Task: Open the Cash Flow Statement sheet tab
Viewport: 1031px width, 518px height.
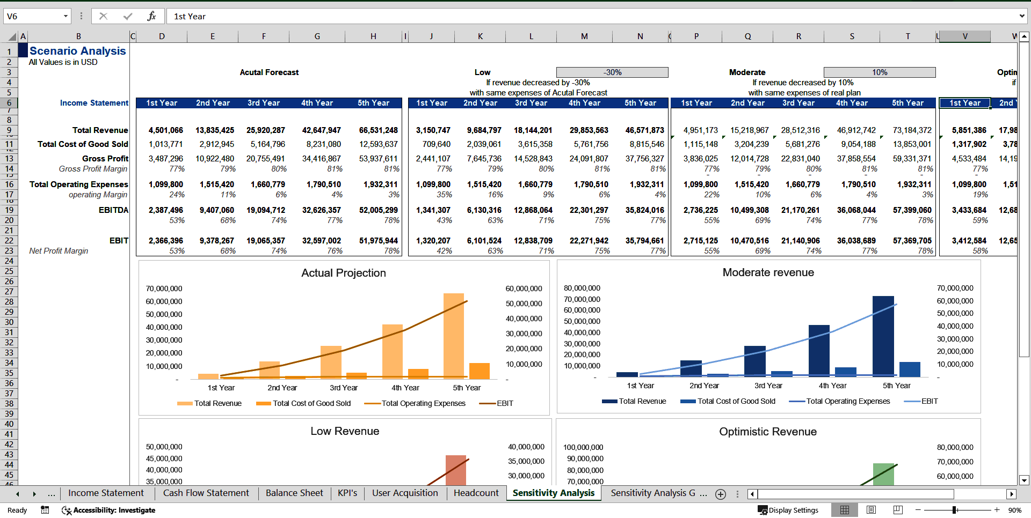Action: point(206,493)
